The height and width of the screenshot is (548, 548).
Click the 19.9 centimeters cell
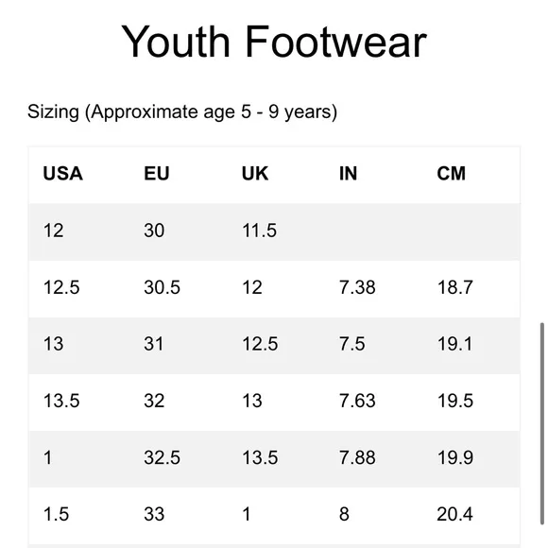tap(455, 458)
